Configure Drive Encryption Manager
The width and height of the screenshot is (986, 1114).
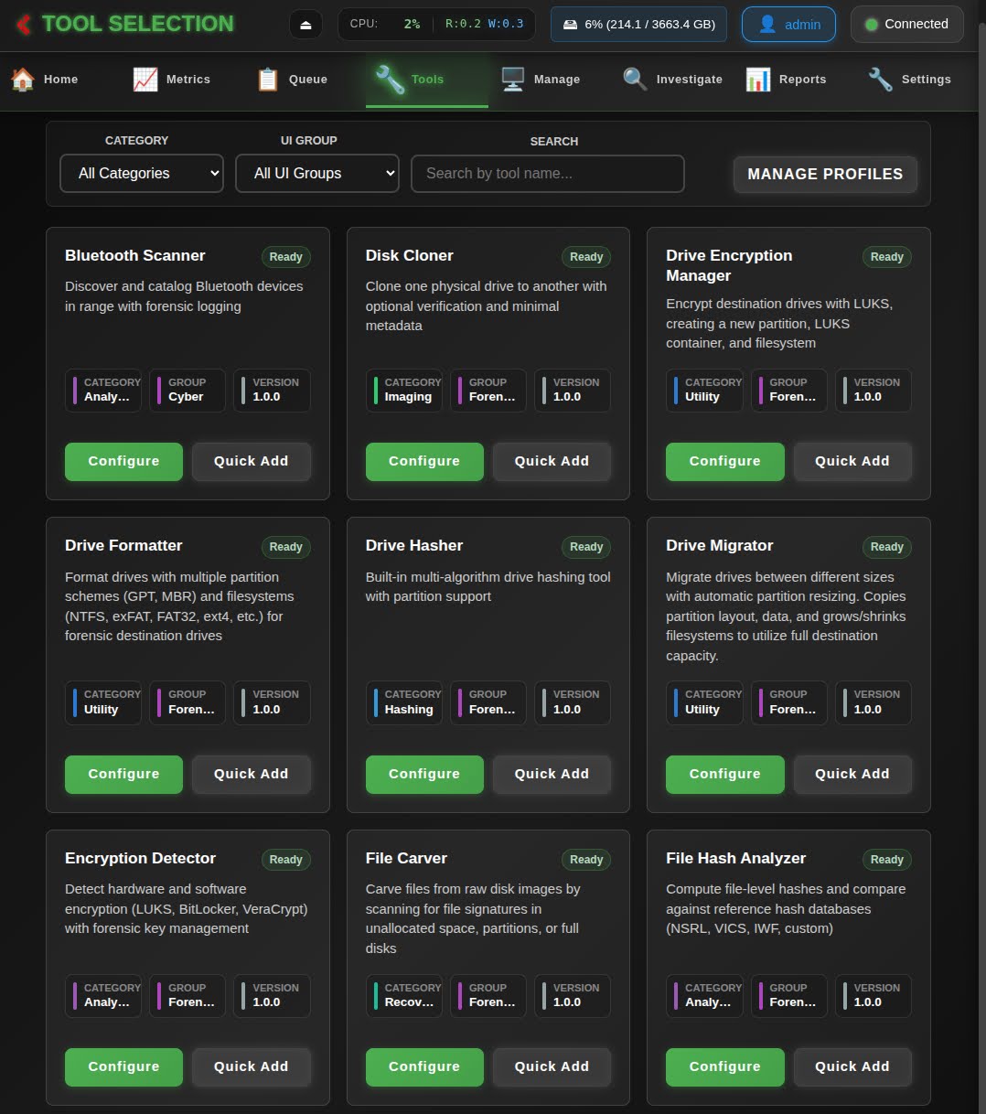(x=725, y=461)
